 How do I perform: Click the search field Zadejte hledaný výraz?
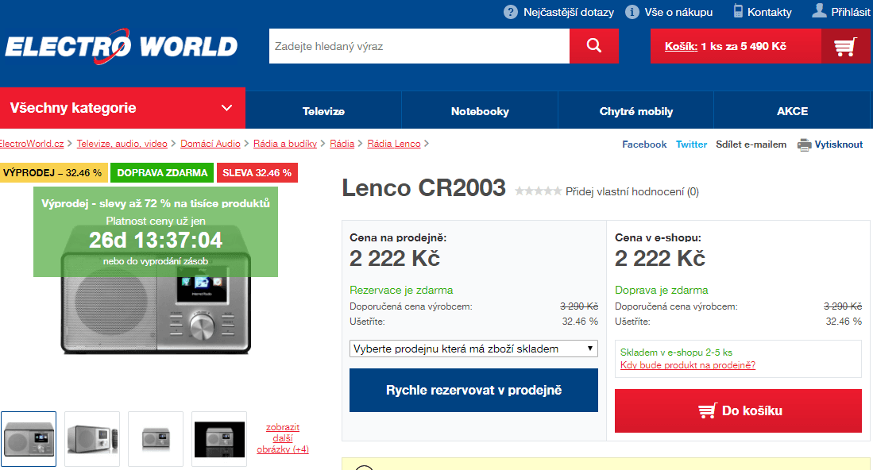coord(419,46)
